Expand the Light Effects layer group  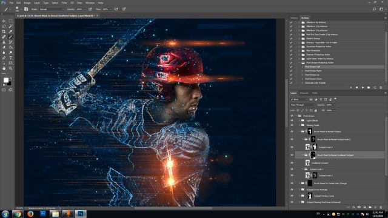(x=299, y=121)
